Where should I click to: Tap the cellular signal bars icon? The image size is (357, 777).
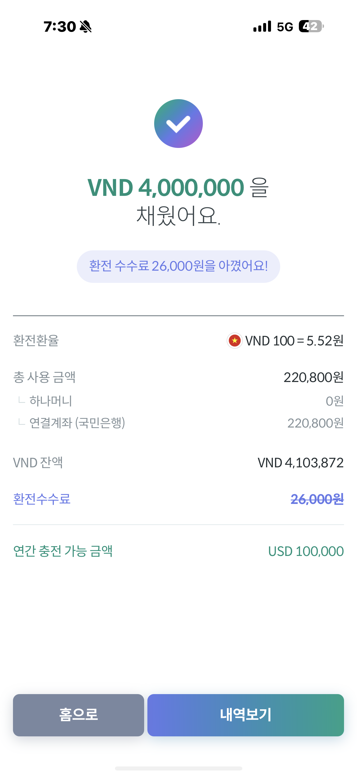coord(262,27)
